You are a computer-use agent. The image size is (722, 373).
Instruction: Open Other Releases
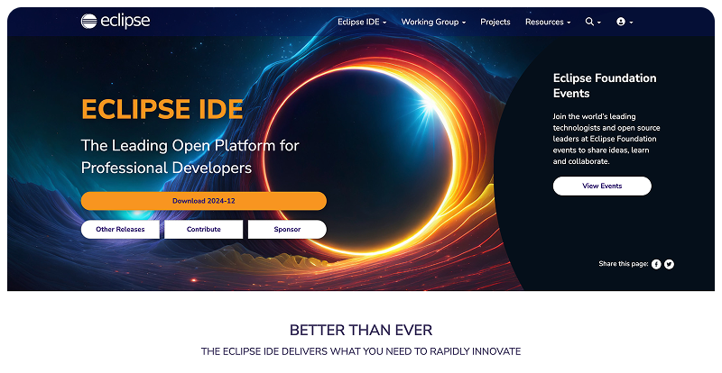tap(120, 229)
